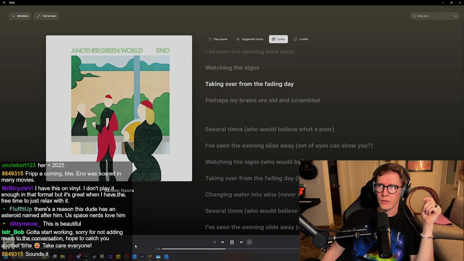The image size is (464, 261).
Task: Toggle shuffle in the player controls
Action: pyautogui.click(x=215, y=242)
